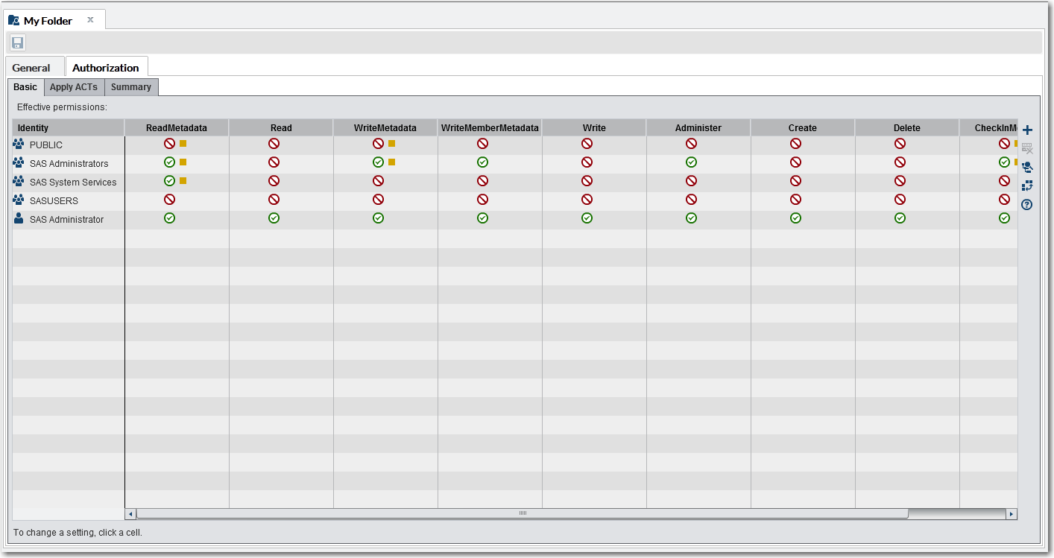
Task: Click the Help question mark icon
Action: [x=1026, y=204]
